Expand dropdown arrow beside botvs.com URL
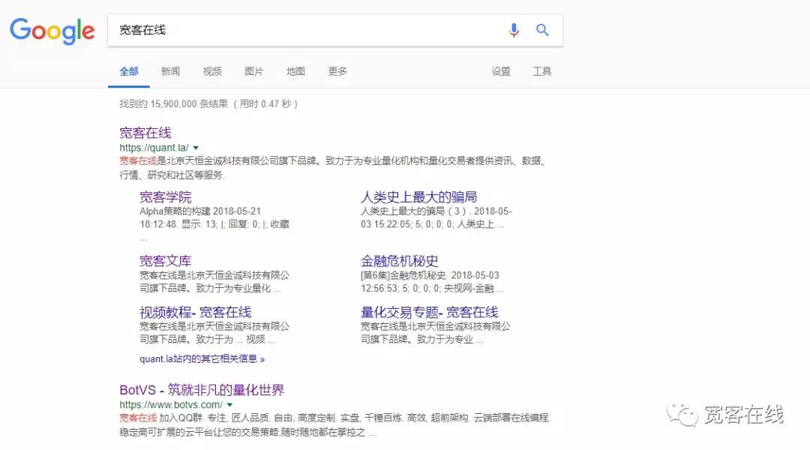The height and width of the screenshot is (450, 810). point(229,405)
